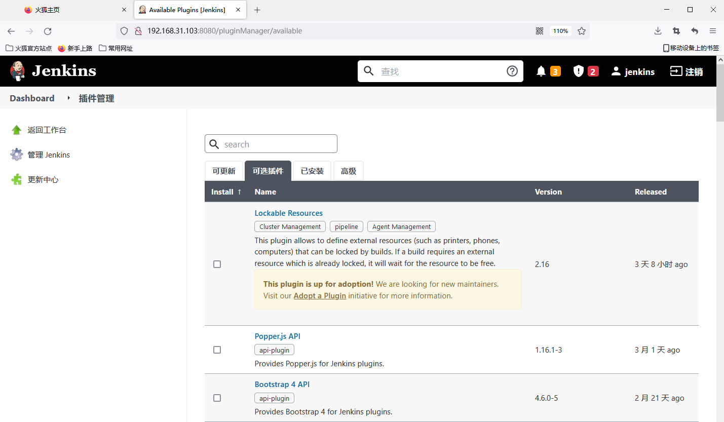Click the Update Center puzzle piece icon
This screenshot has height=422, width=724.
point(17,180)
